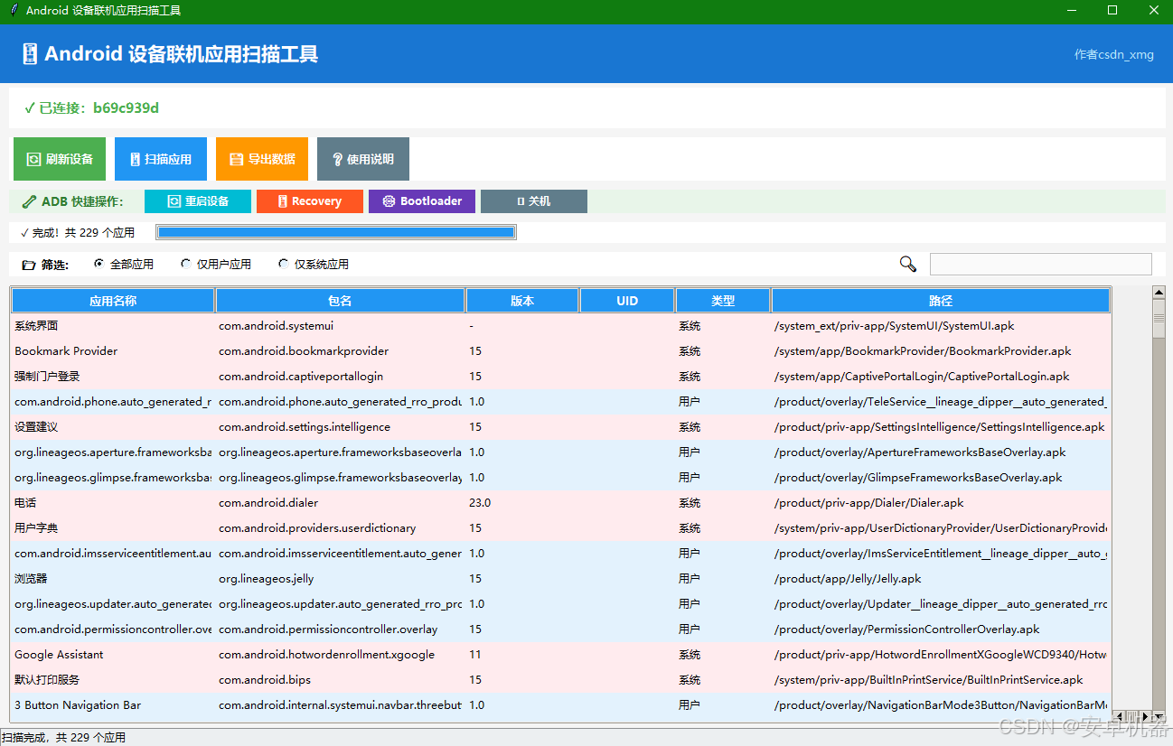Click package com.android.phone.auto_generated_rro cell
The width and height of the screenshot is (1173, 746).
pos(340,402)
